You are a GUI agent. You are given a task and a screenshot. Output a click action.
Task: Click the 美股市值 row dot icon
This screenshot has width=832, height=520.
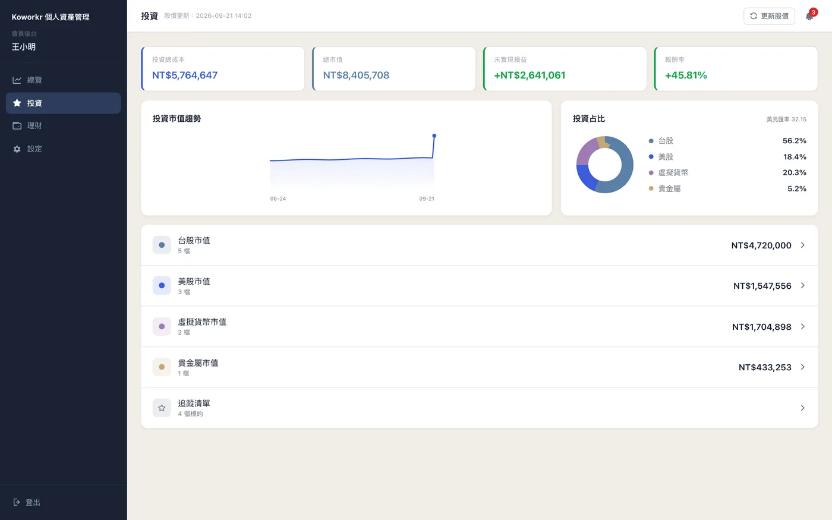click(162, 286)
